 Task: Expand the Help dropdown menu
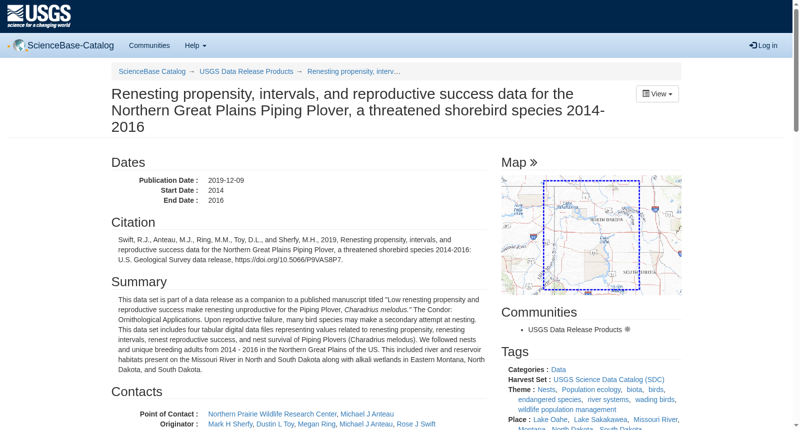(195, 45)
